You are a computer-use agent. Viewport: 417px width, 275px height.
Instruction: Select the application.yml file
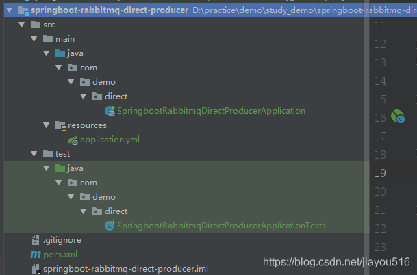(x=110, y=140)
